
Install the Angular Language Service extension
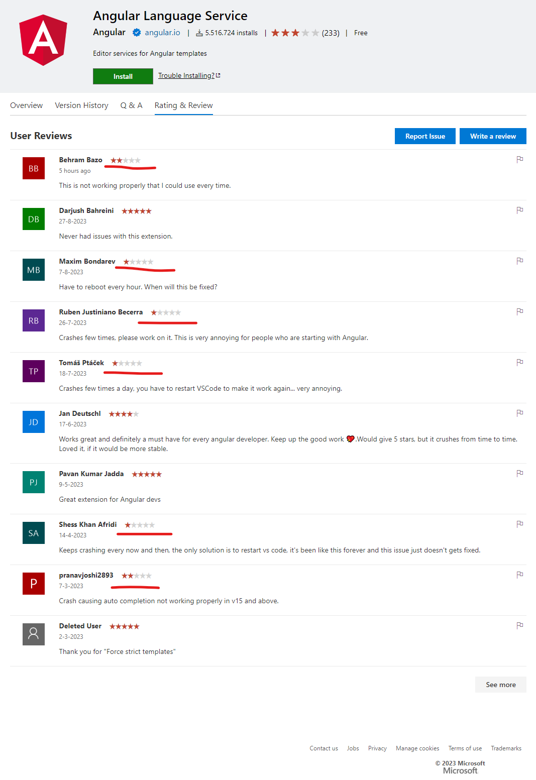[x=123, y=76]
